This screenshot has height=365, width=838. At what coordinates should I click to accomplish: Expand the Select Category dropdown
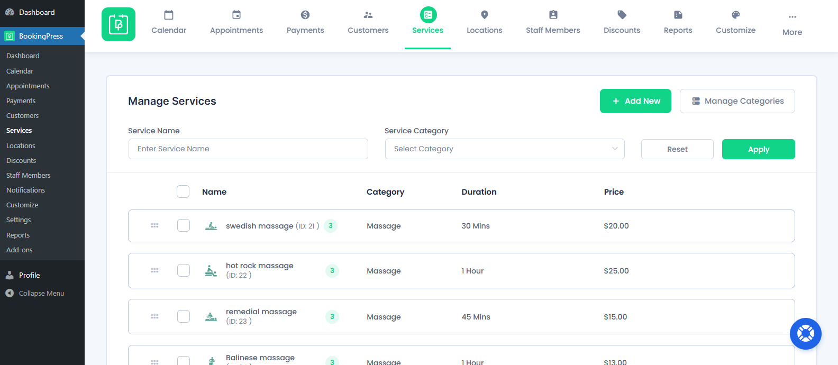(505, 149)
